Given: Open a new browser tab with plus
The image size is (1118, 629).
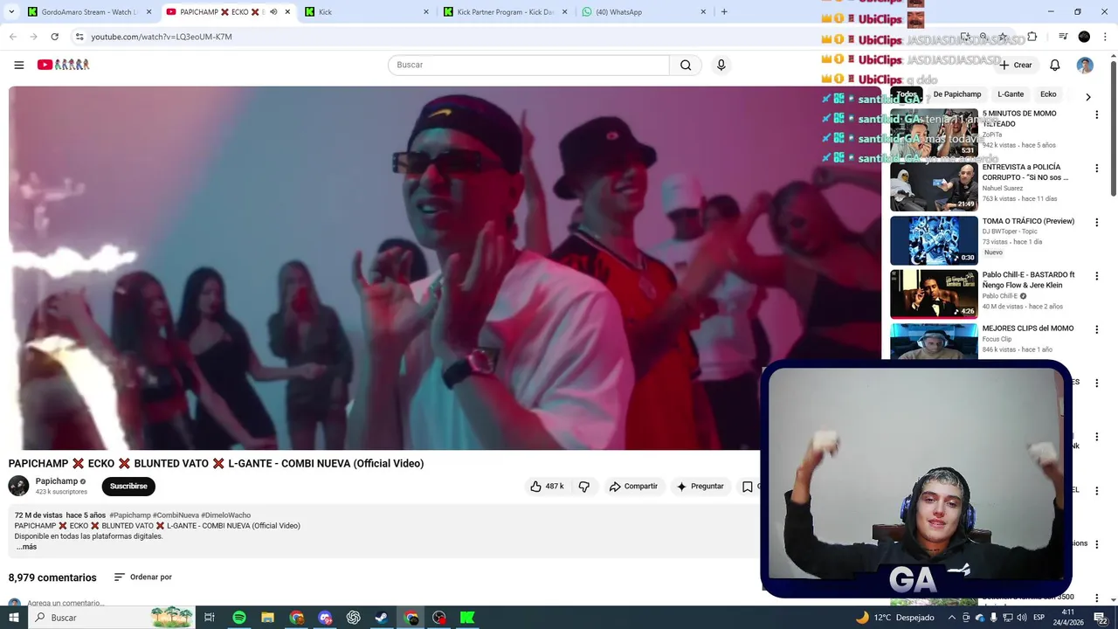Looking at the screenshot, I should pos(724,12).
